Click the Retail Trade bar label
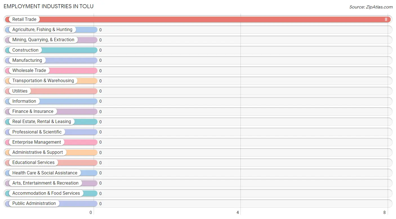The width and height of the screenshot is (396, 219). (24, 19)
